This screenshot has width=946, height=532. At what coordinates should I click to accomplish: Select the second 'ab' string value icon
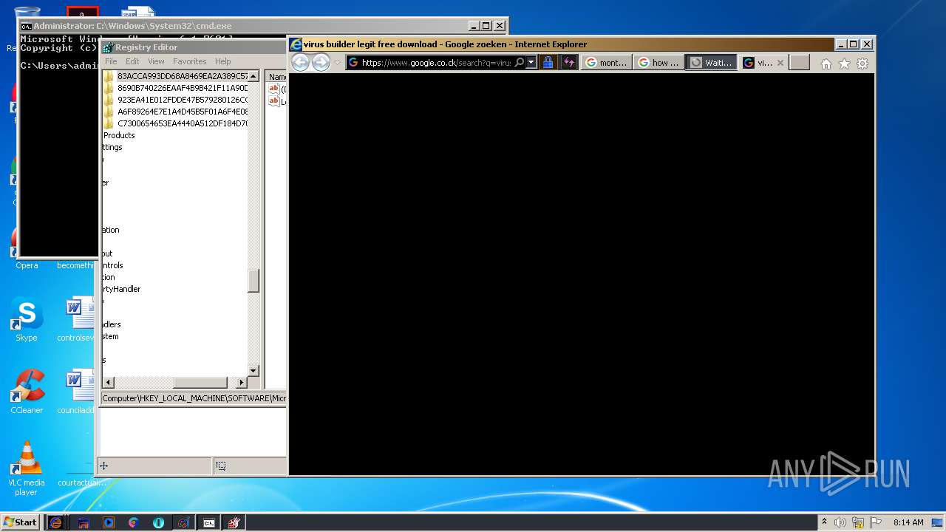pos(274,100)
